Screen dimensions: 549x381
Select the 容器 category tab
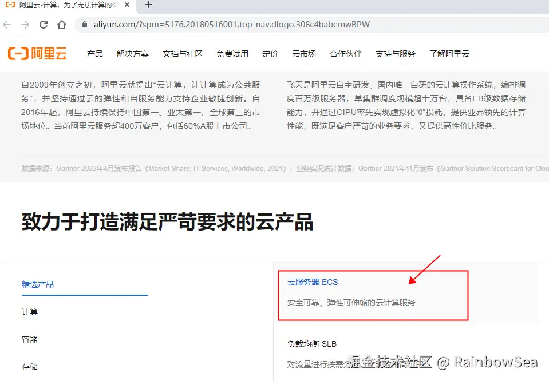tap(30, 339)
